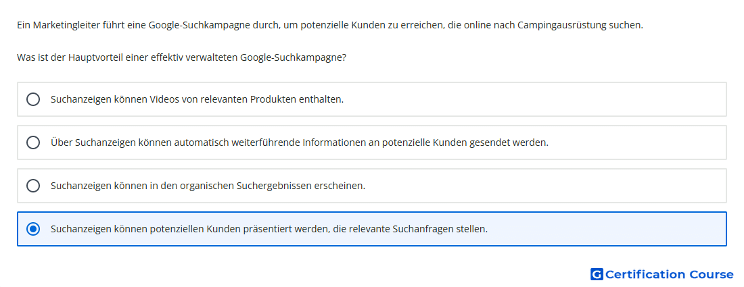
Task: Click the selected radio for relevante Suchanfragen
Action: [32, 229]
